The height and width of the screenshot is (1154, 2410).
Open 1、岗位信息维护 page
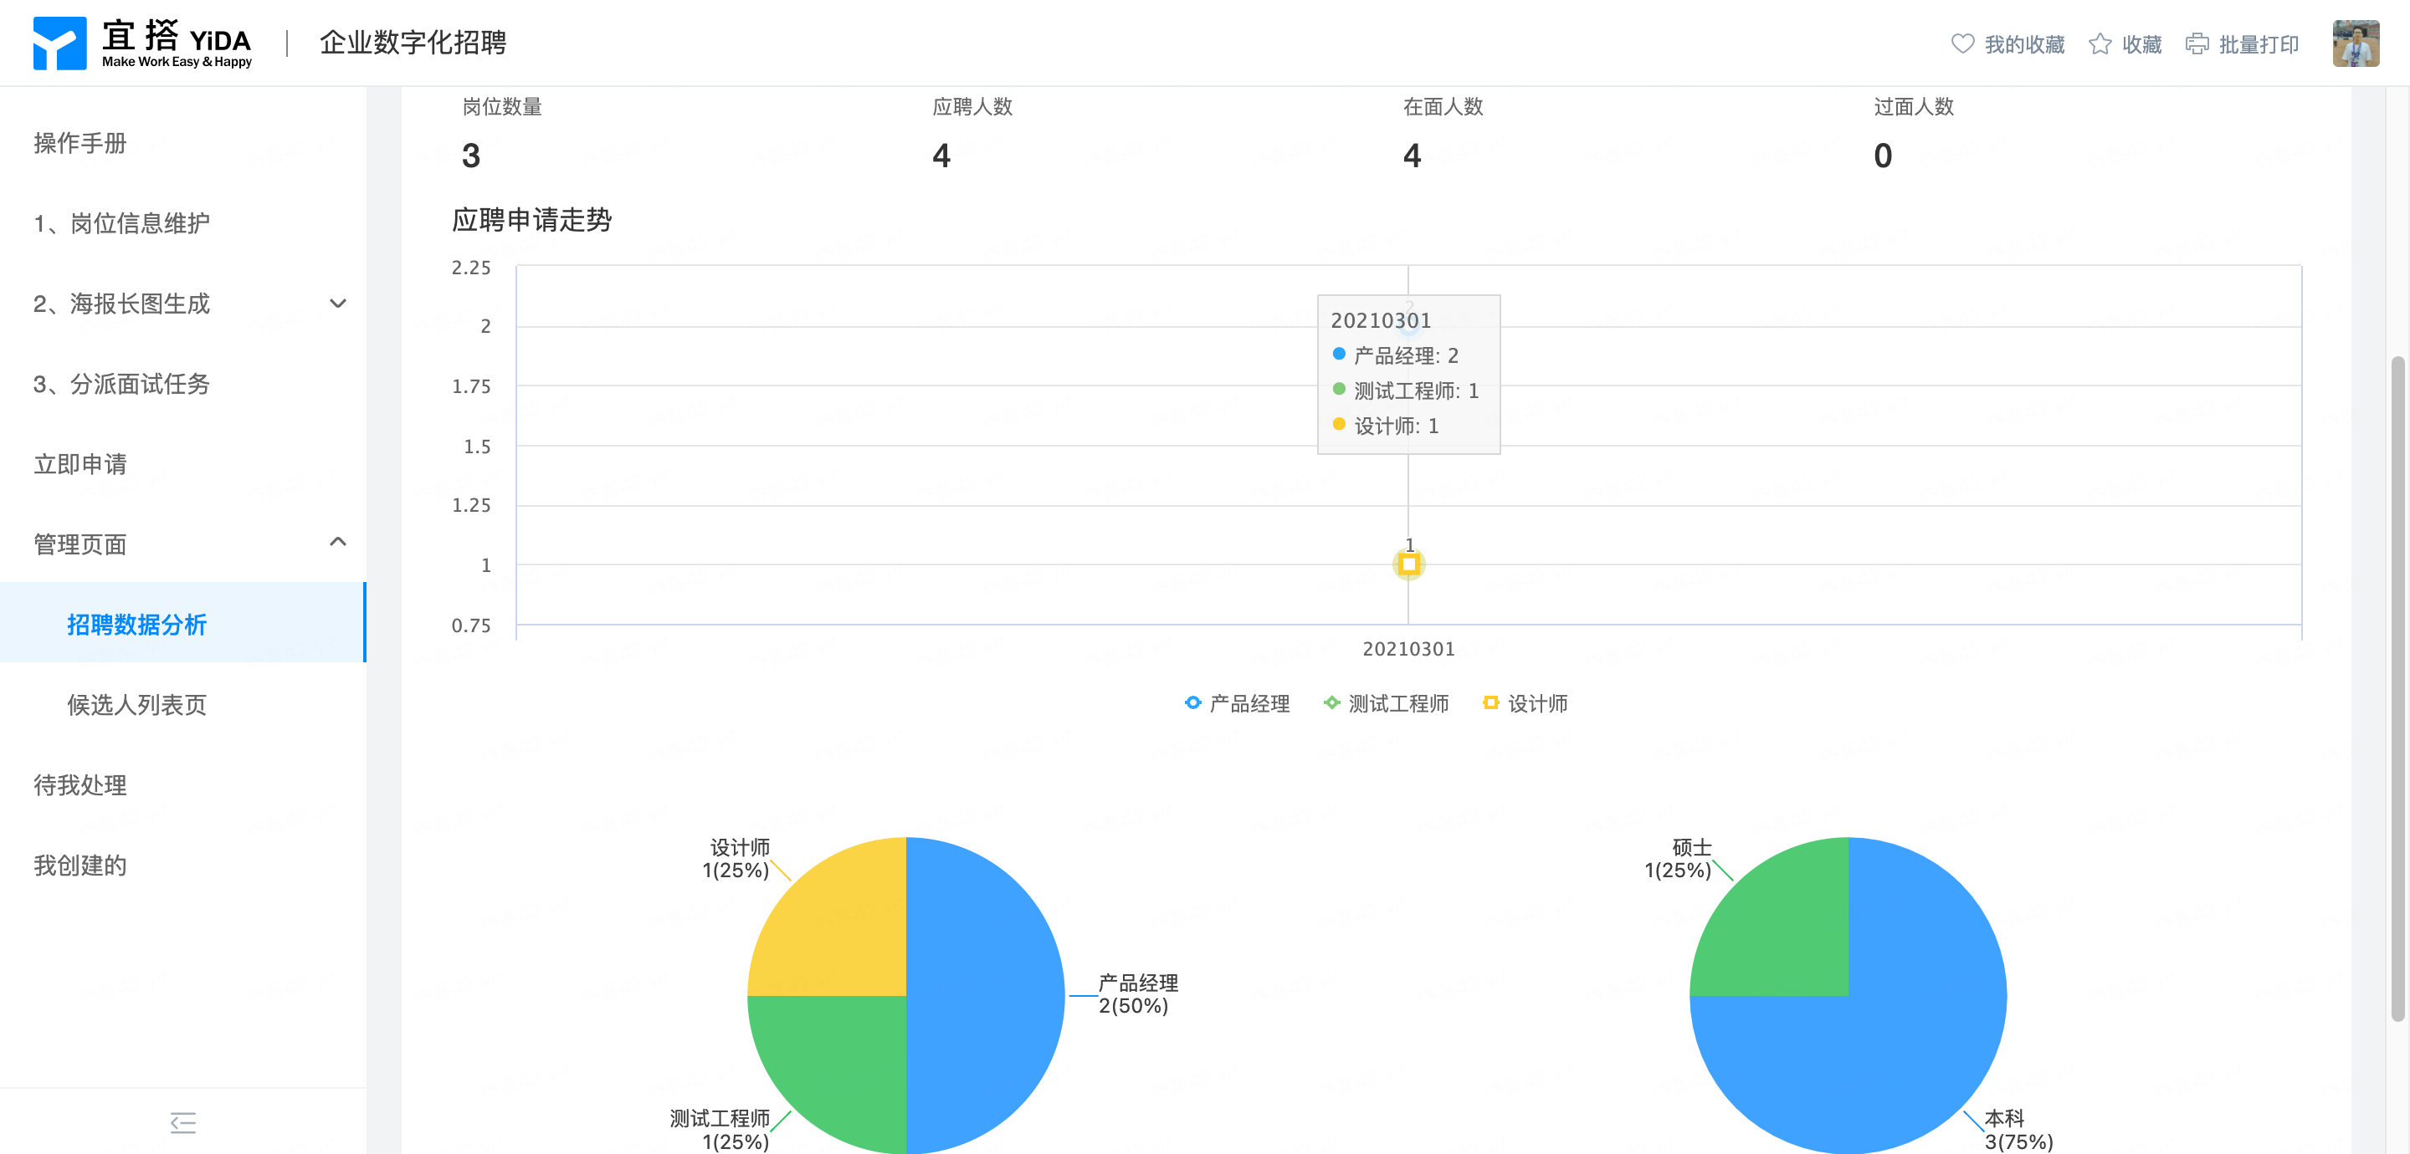point(121,223)
